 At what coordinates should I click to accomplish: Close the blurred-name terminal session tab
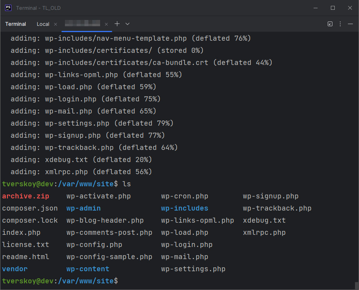tap(106, 24)
